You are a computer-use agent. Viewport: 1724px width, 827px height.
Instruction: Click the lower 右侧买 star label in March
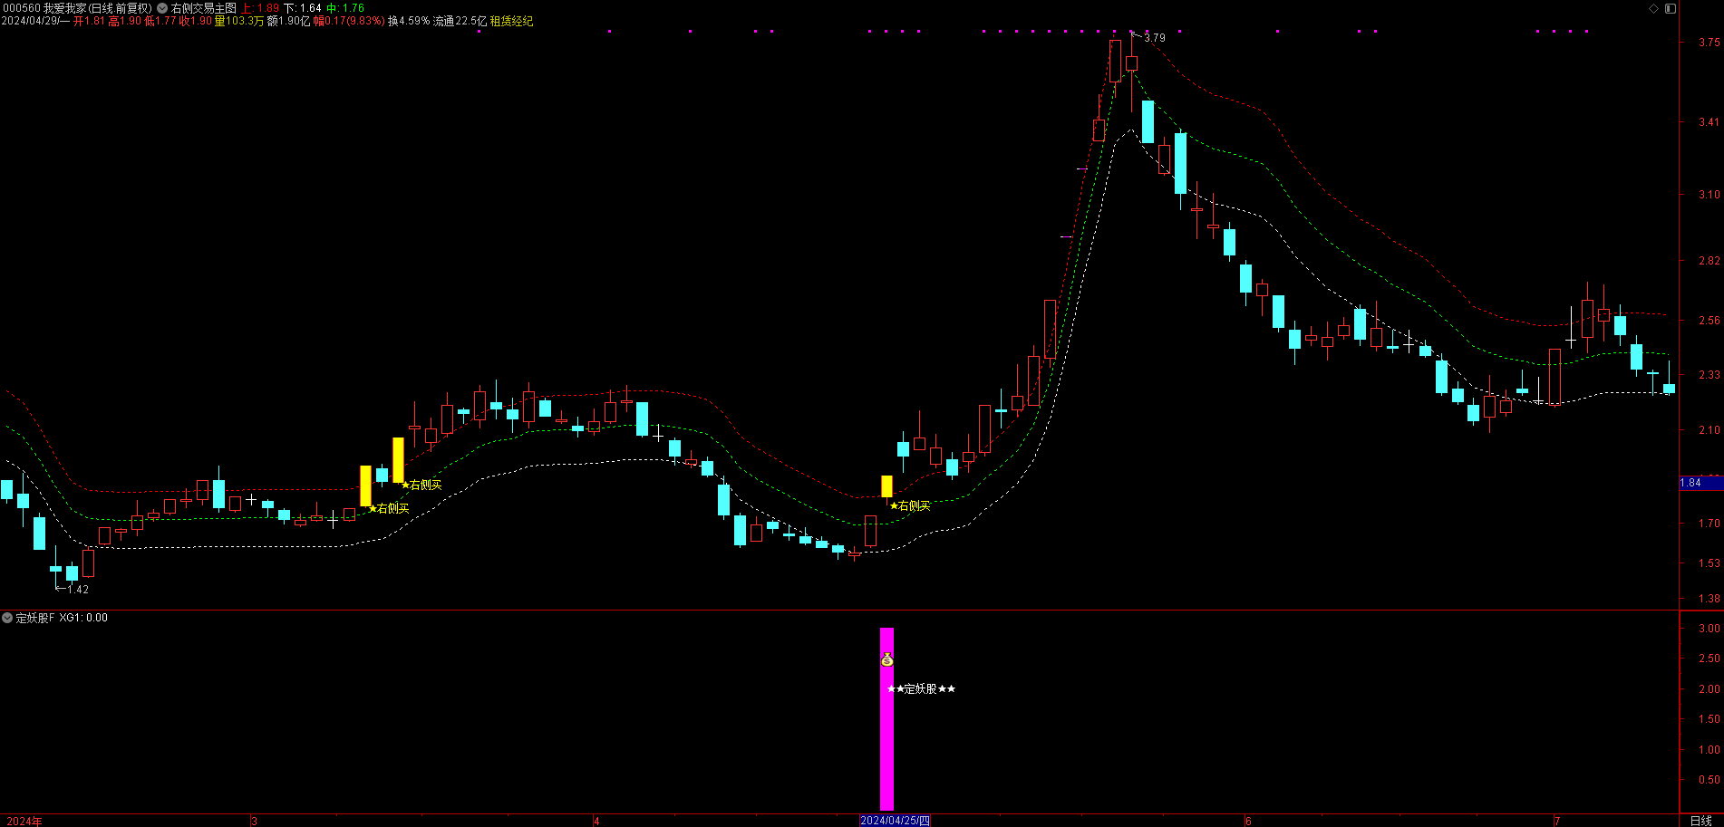tap(389, 509)
